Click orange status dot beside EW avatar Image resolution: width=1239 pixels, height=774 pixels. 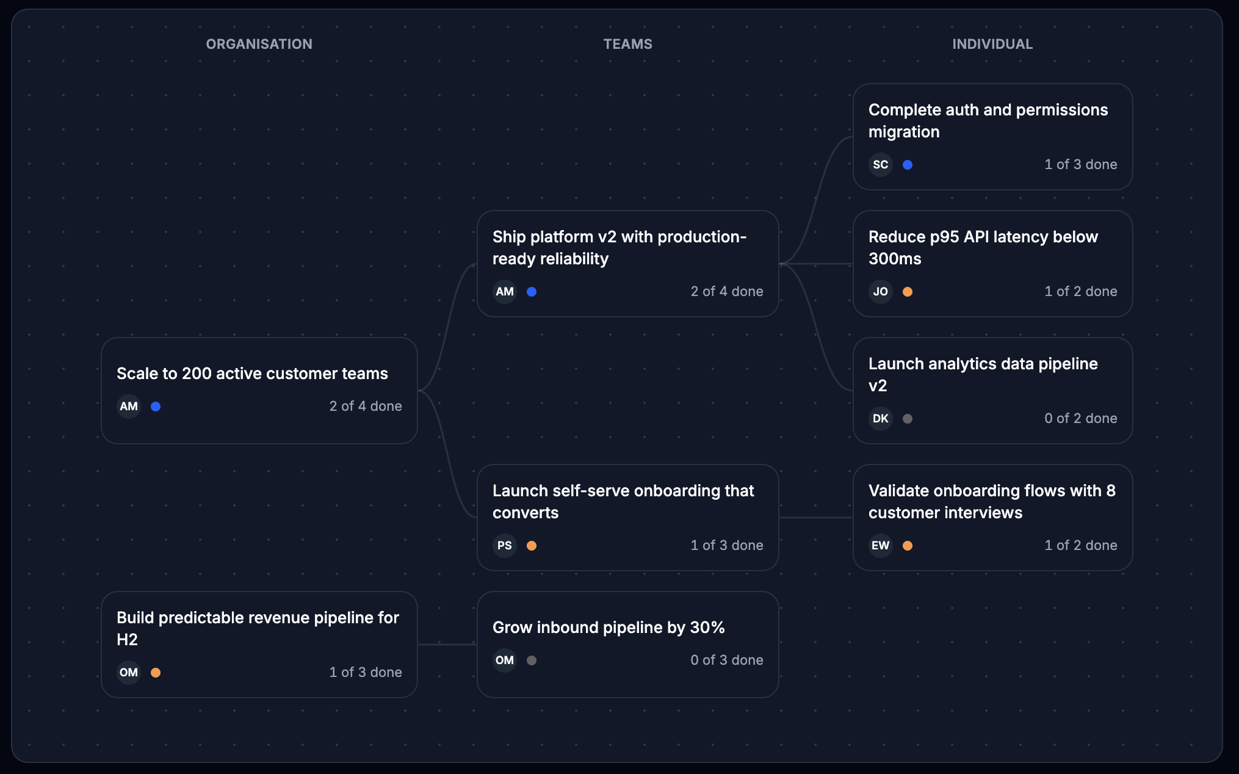908,546
